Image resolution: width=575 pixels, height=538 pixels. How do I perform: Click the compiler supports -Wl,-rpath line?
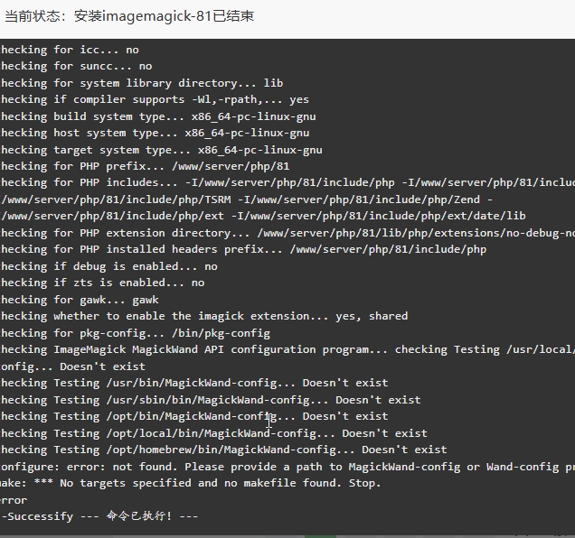(155, 99)
